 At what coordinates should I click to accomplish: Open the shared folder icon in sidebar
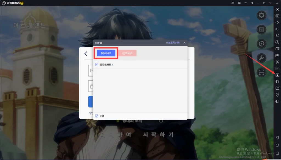(277, 88)
